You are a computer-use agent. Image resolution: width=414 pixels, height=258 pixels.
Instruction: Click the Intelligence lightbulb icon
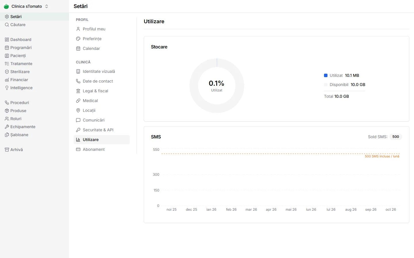[x=7, y=88]
